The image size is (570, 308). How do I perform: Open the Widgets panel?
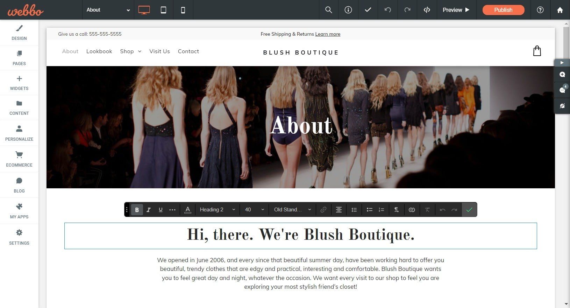pos(19,83)
